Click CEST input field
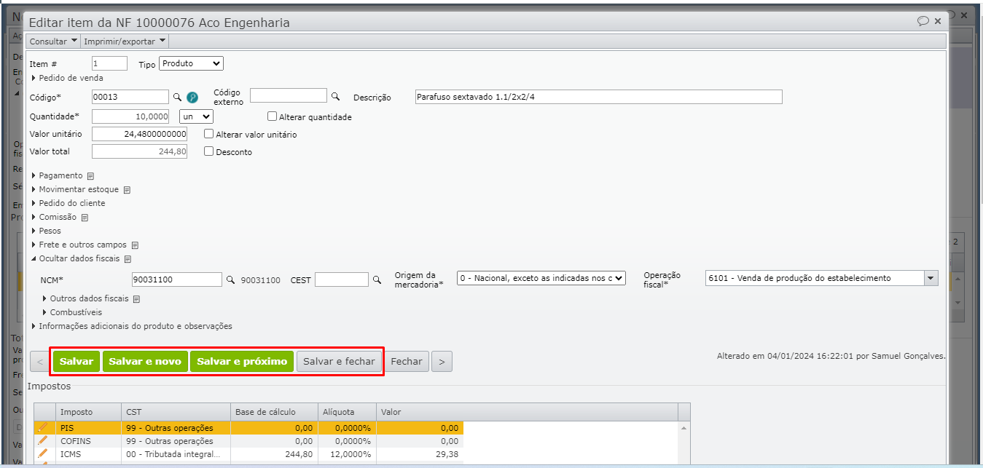This screenshot has width=983, height=468. point(342,279)
